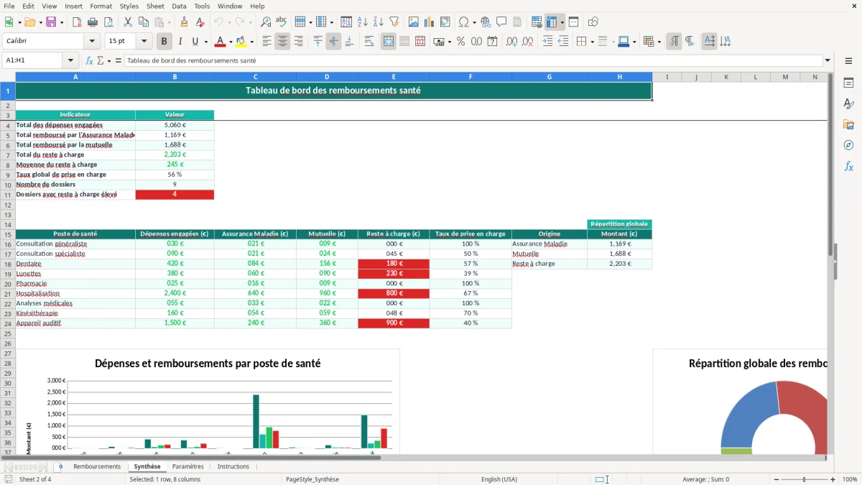Toggle Wrap Text
Screen dimensions: 862x485
click(369, 42)
